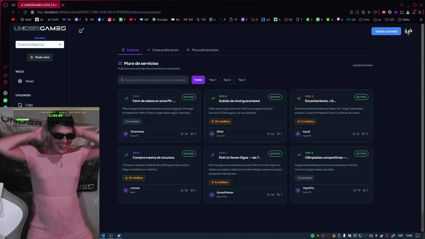Click the wrench icon on Path to Seven Signs card
Image resolution: width=425 pixels, height=239 pixels.
(x=213, y=155)
